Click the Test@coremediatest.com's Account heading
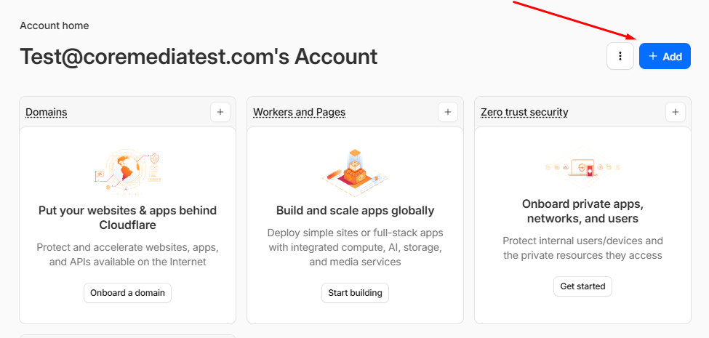This screenshot has height=338, width=709. click(199, 57)
